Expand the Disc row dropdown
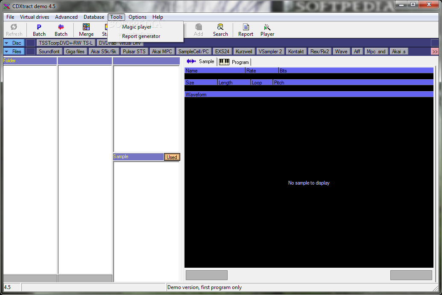The width and height of the screenshot is (442, 295). click(x=6, y=43)
